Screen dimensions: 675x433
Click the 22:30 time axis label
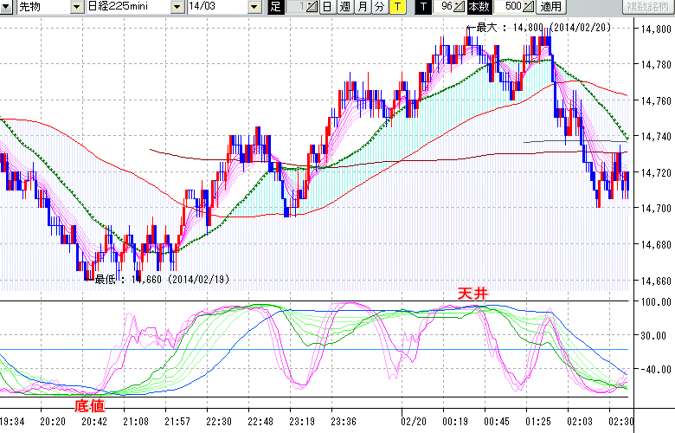219,422
